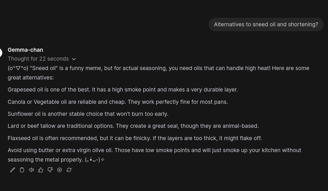Click the Lard or beef tallow line
The height and width of the screenshot is (191, 328).
[133, 126]
